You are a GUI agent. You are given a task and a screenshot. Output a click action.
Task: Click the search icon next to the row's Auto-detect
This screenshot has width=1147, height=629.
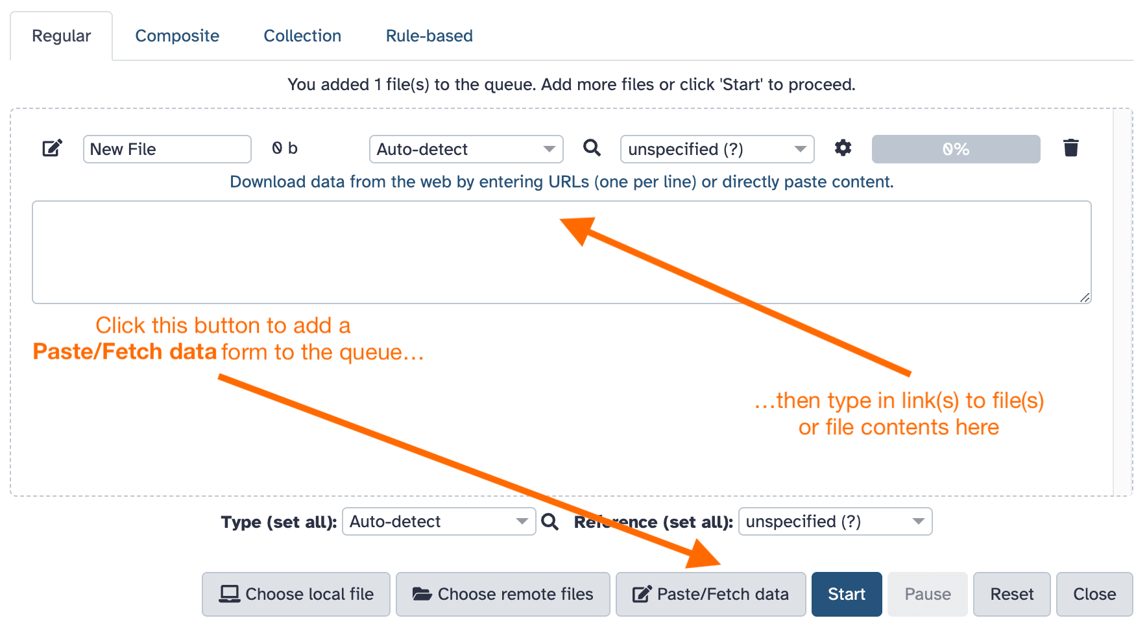pos(592,148)
